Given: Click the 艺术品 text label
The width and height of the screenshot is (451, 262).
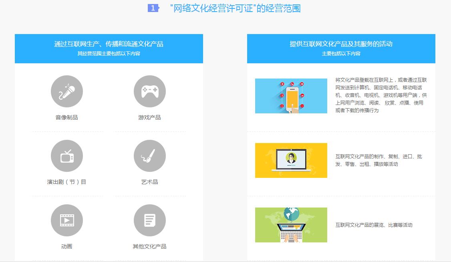Looking at the screenshot, I should [149, 182].
